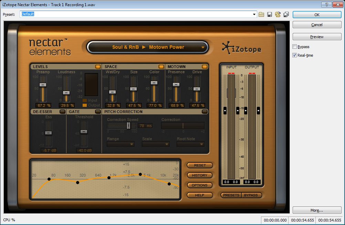Toggle the MOTOWN module power button

[205, 67]
